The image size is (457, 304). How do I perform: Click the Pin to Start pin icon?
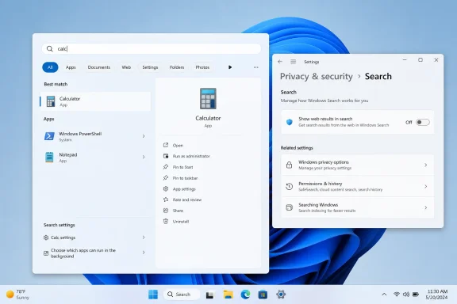pyautogui.click(x=166, y=167)
